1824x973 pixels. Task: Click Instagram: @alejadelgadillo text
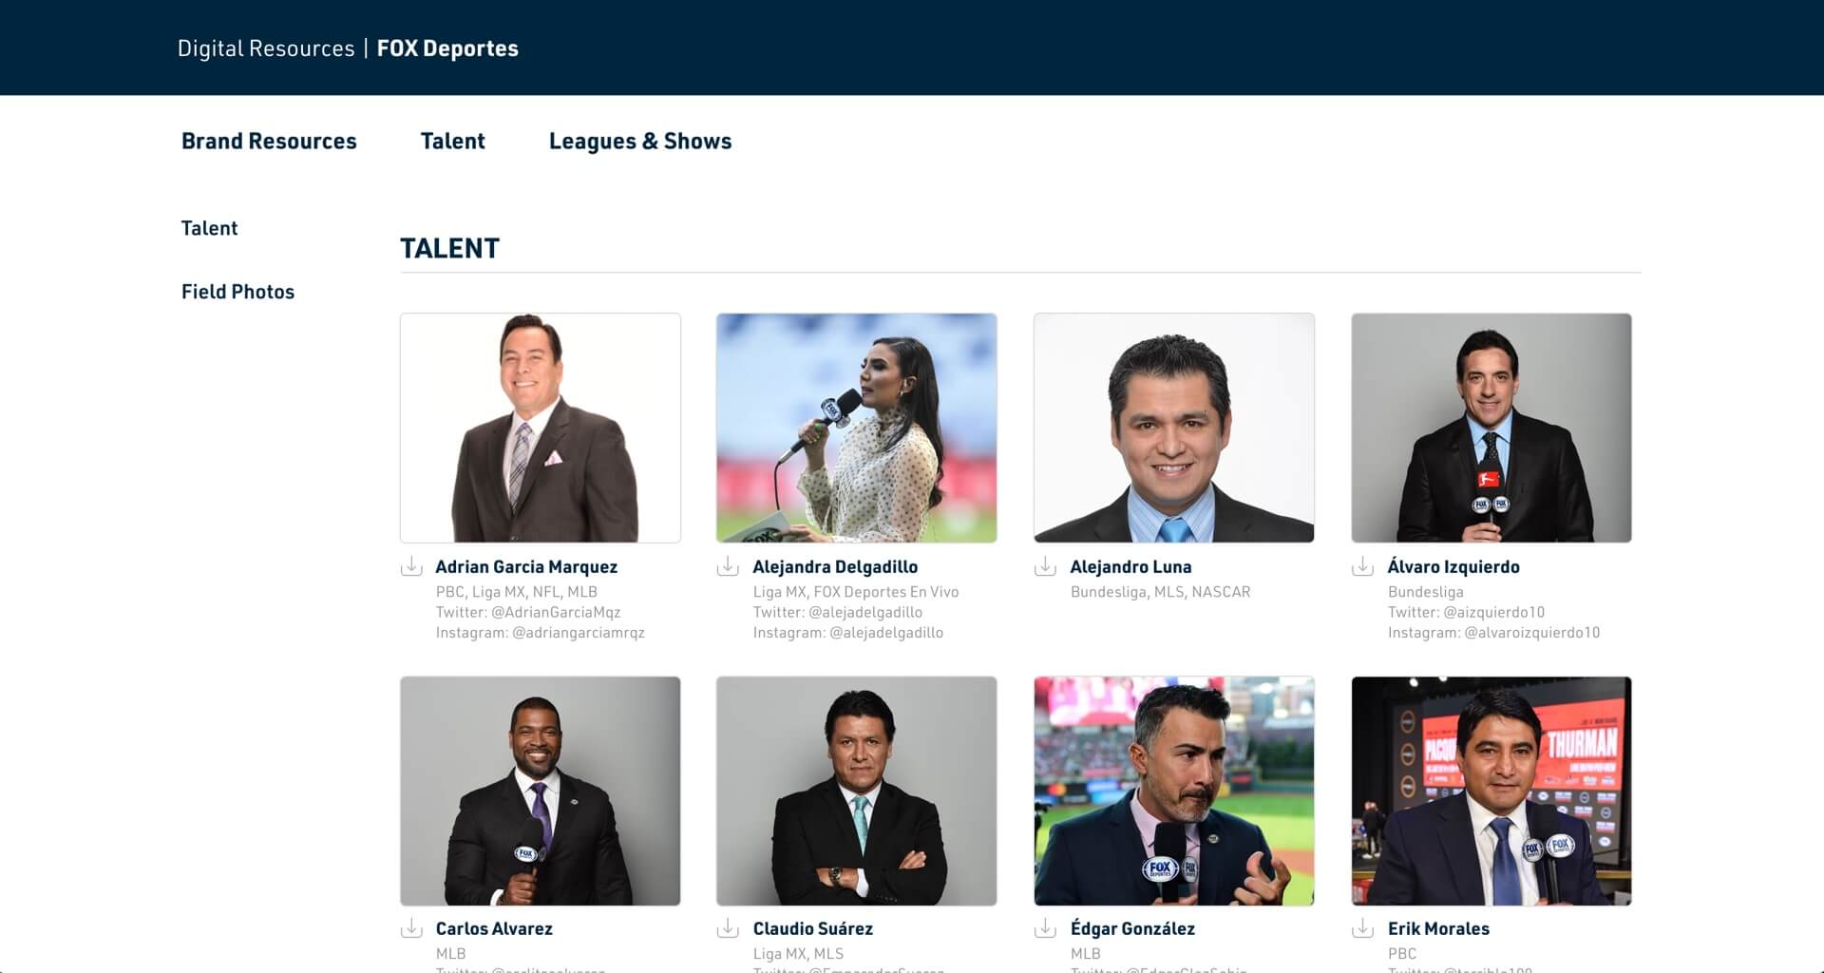click(x=848, y=632)
